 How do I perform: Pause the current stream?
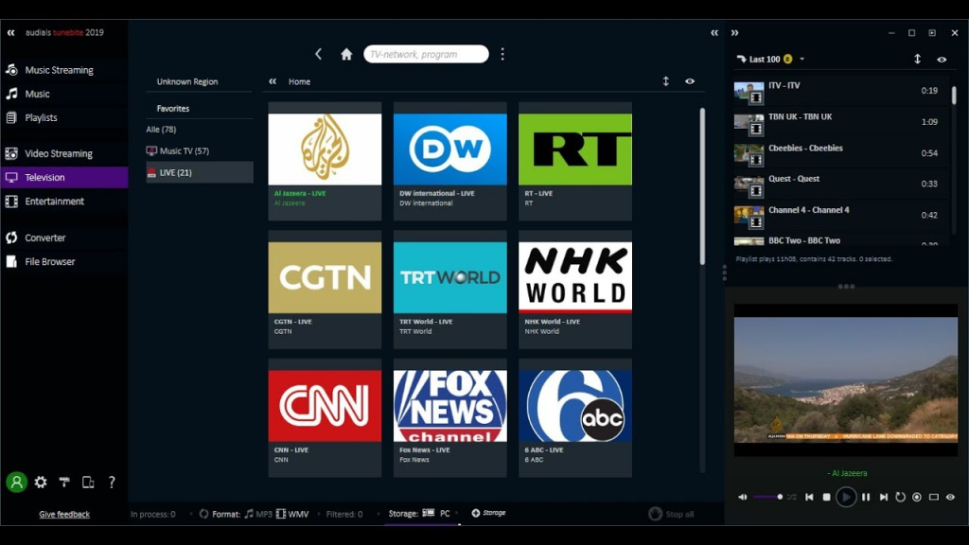[x=866, y=497]
